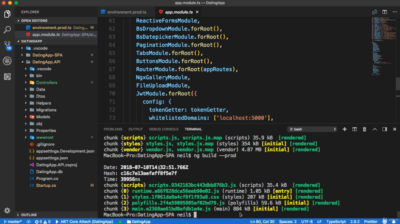Click TypeScript version 2.9.2
Viewport: 400px width, 224px height.
[355, 222]
